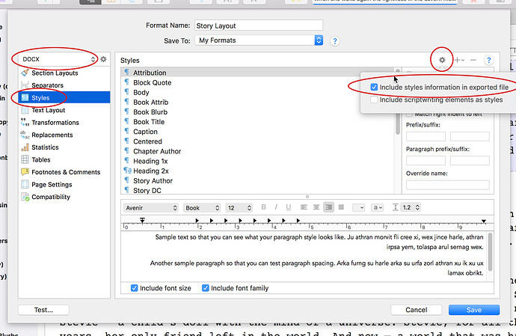Screen dimensions: 516x336
Task: Uncheck Include styles information in exported file
Action: tap(374, 88)
